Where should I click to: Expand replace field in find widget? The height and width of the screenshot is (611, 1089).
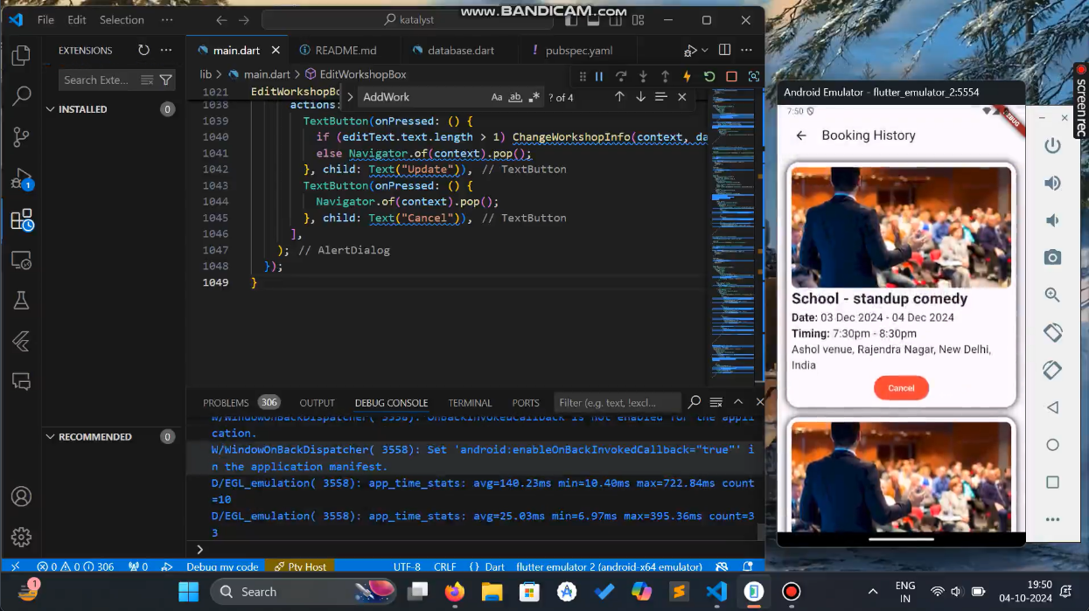[350, 97]
